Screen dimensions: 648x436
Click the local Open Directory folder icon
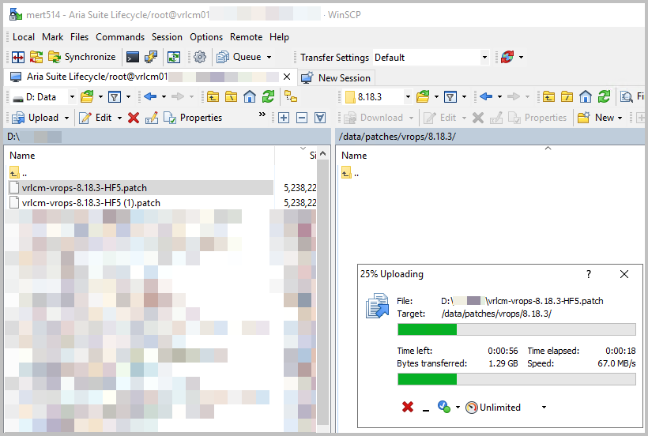coord(87,97)
